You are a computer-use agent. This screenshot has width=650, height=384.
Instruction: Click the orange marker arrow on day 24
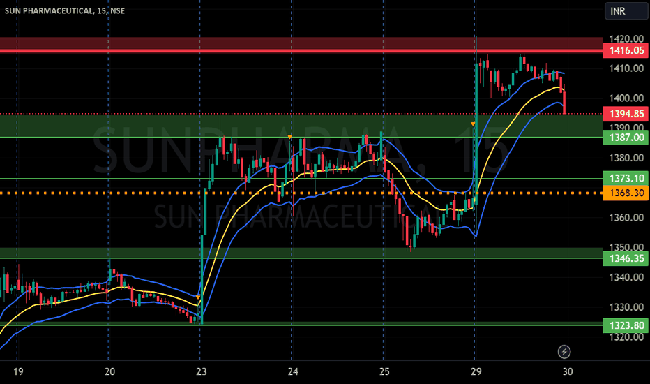[x=289, y=137]
